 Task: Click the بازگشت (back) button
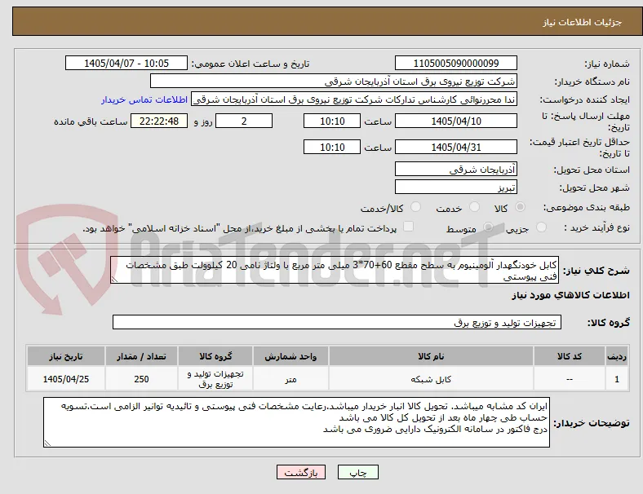coord(301,472)
